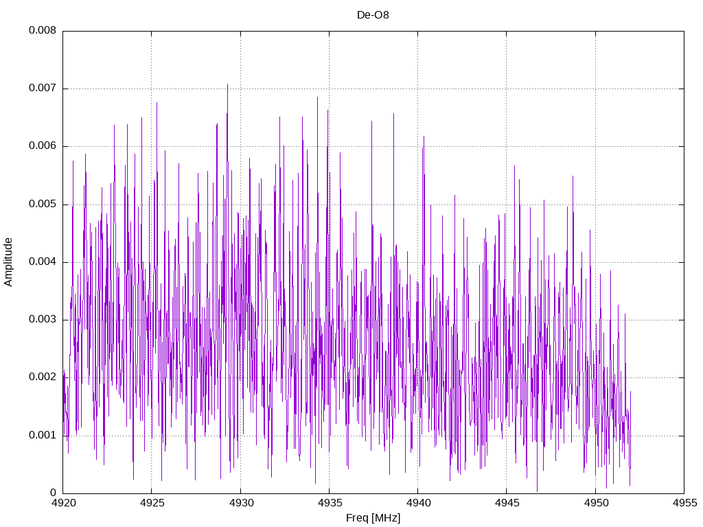The image size is (703, 527).
Task: Click the plot title De-O8
Action: coord(373,15)
